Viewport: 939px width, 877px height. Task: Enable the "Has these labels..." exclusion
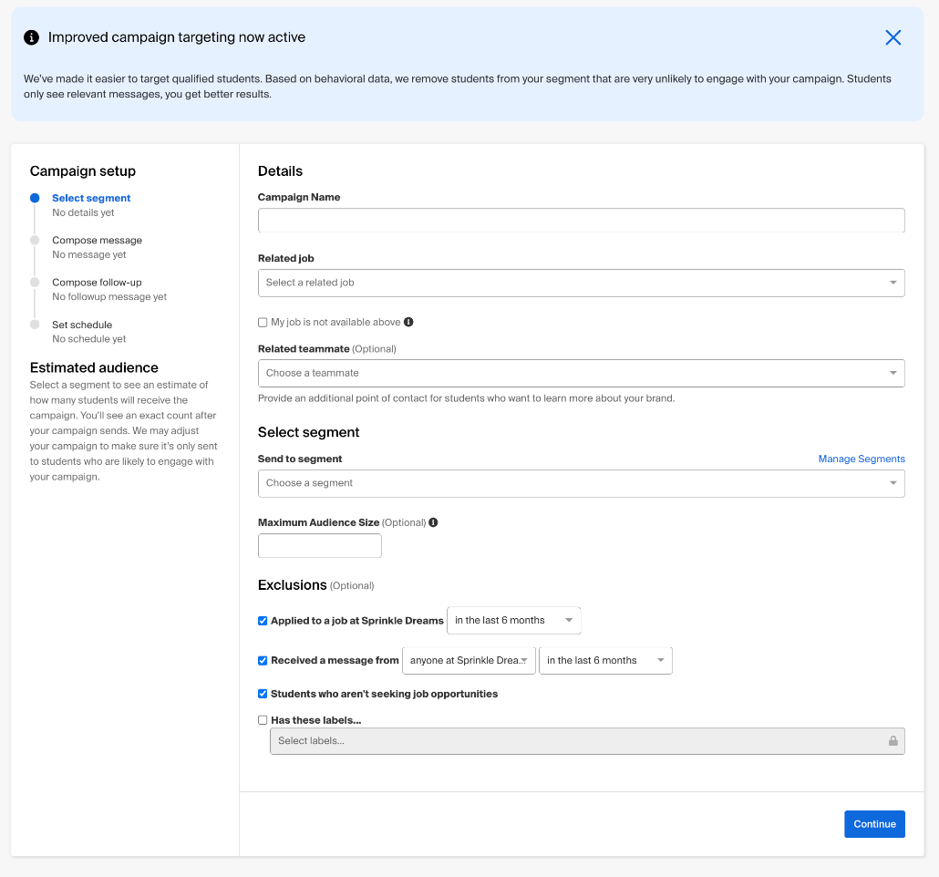[x=263, y=719]
